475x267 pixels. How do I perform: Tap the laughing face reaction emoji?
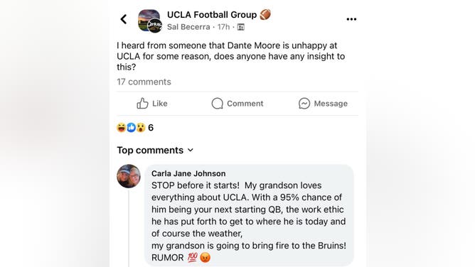click(x=121, y=128)
